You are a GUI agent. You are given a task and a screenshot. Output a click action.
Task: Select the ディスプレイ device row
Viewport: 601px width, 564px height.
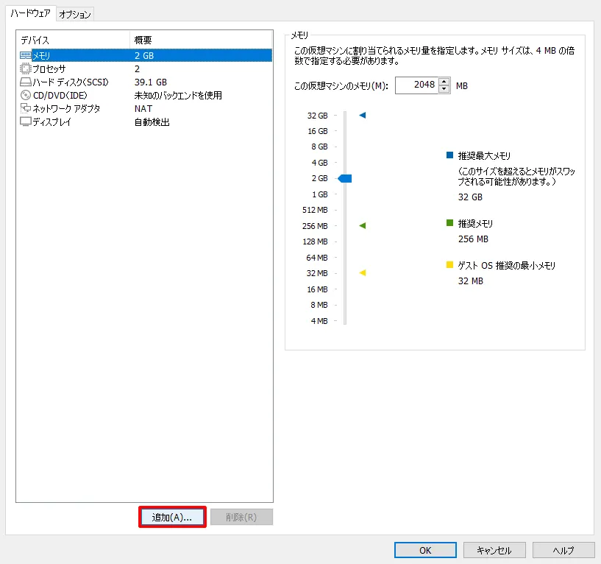(x=146, y=121)
